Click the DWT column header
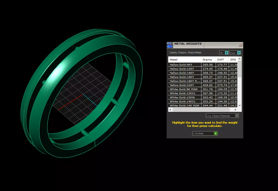278x191 pixels. pos(222,59)
